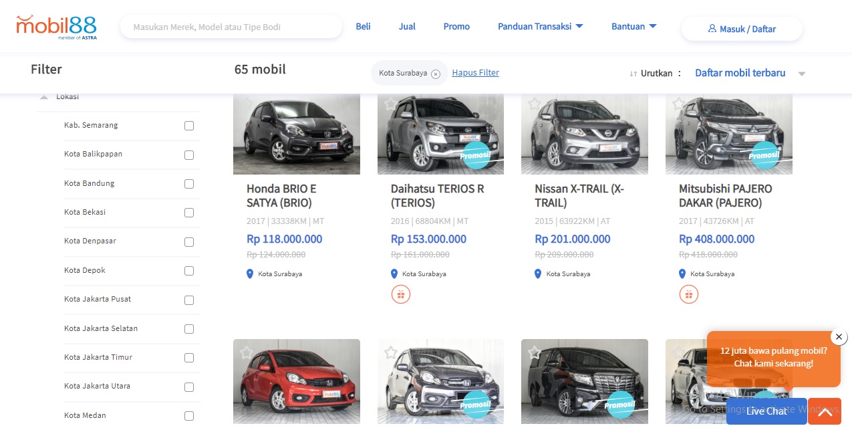Click the Hapus Filter link
Screen dimensions: 852x430
pos(475,73)
